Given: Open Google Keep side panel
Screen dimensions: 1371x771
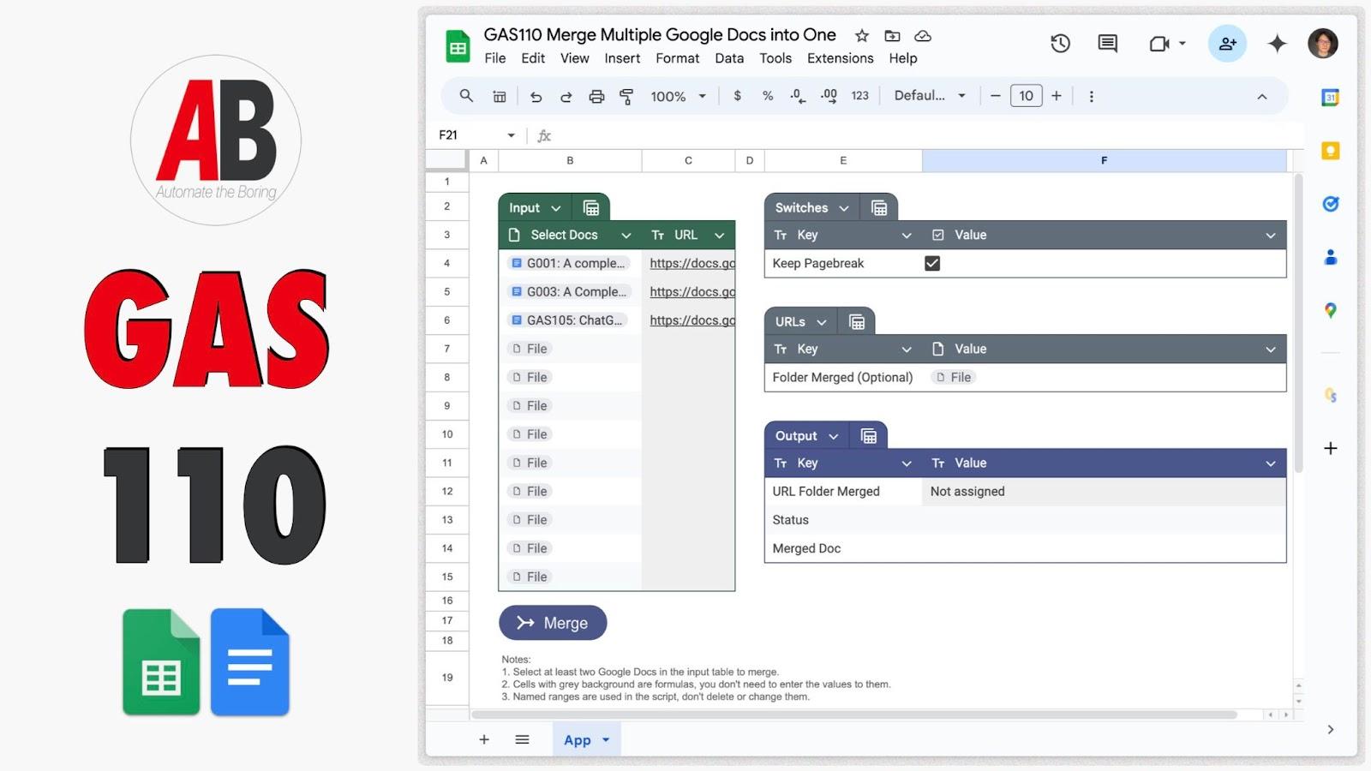Looking at the screenshot, I should 1330,151.
